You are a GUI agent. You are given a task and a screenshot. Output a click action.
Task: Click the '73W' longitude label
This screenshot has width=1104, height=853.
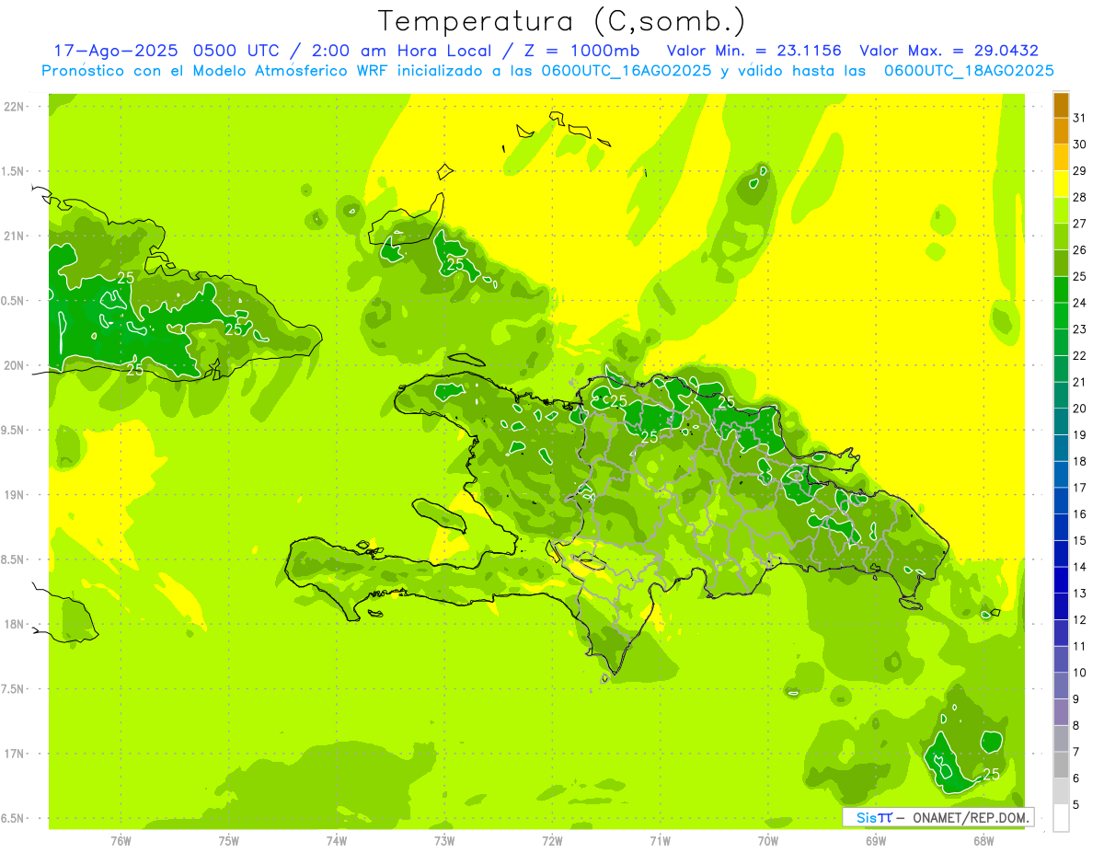[444, 841]
